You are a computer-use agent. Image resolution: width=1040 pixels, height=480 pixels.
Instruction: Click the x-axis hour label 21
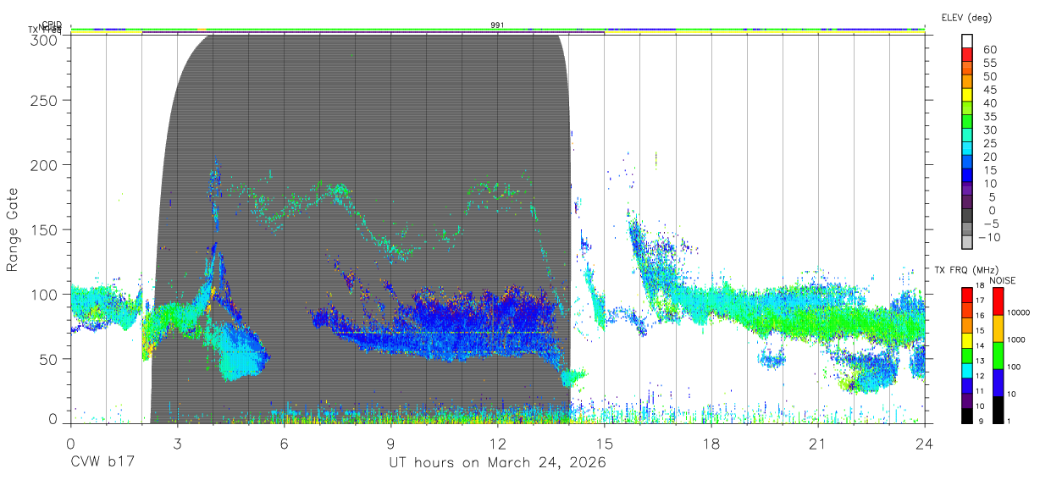[818, 443]
